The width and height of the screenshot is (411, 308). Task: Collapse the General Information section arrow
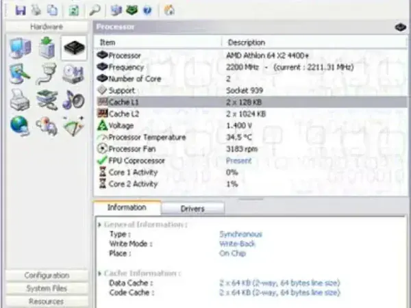click(99, 224)
